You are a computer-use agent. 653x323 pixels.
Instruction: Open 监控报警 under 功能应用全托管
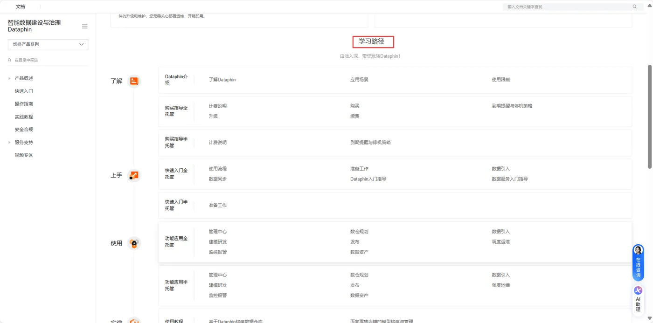pos(218,252)
